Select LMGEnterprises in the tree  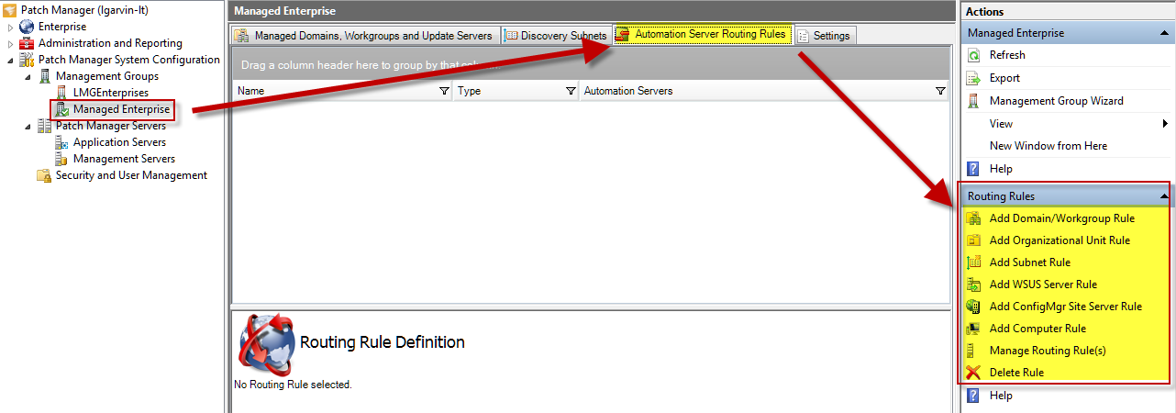[110, 93]
